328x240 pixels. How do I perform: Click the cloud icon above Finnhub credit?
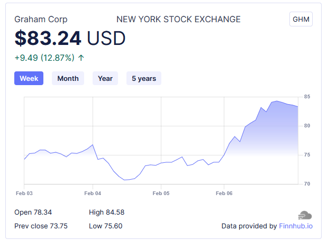305,215
